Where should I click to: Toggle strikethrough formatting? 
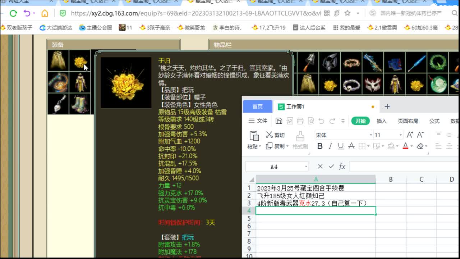coord(351,146)
